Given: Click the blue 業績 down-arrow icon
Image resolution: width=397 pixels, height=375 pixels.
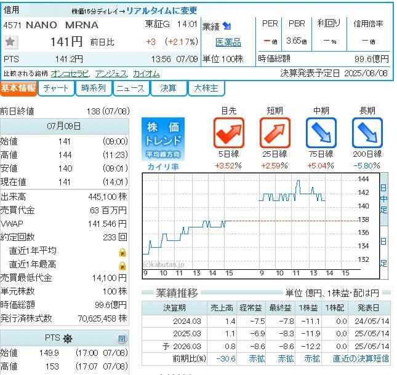Looking at the screenshot, I should point(227,26).
